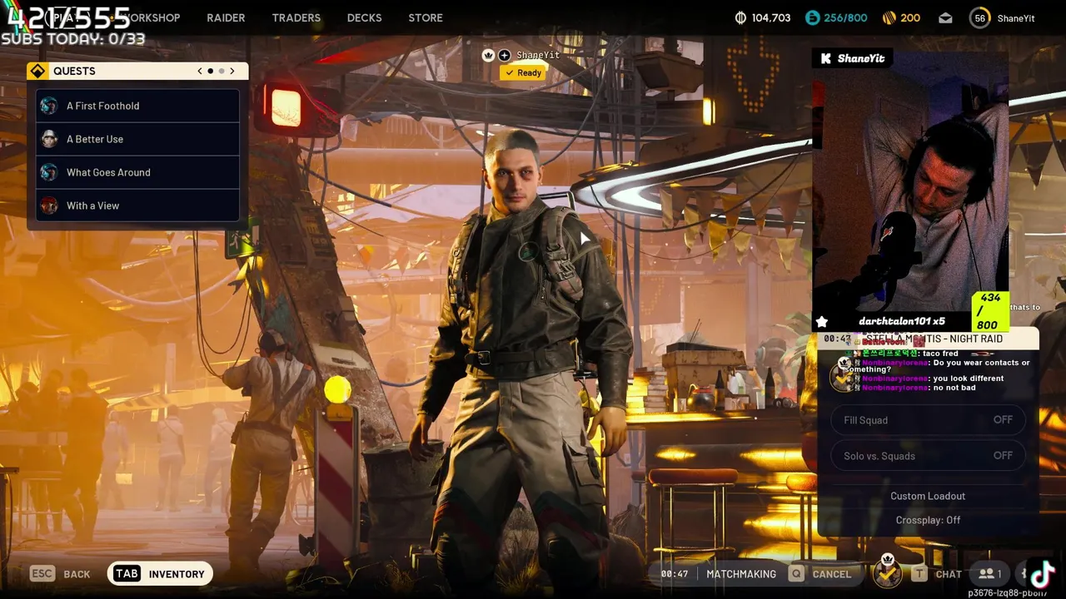Viewport: 1066px width, 599px height.
Task: Select the second Quests page dot
Action: tap(221, 72)
